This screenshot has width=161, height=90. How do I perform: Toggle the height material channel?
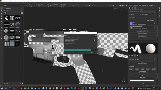[x=154, y=69]
